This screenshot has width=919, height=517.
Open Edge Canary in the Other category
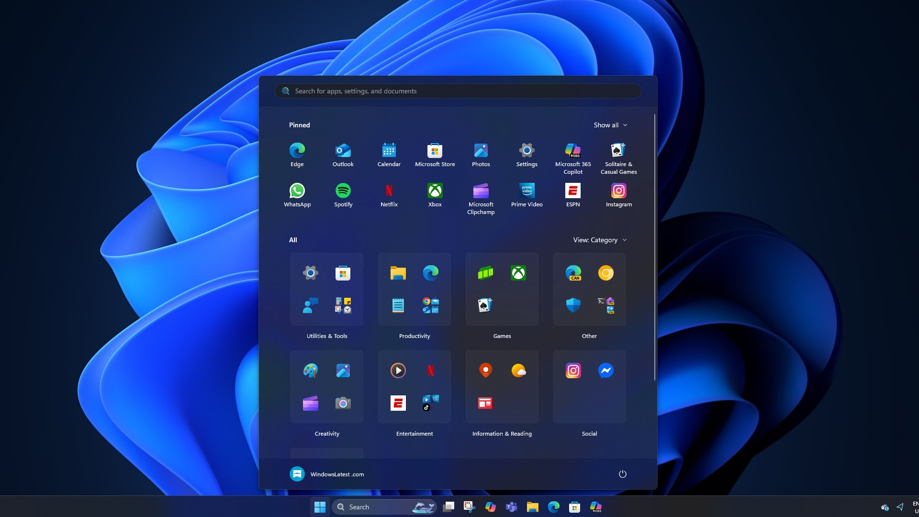click(x=573, y=273)
